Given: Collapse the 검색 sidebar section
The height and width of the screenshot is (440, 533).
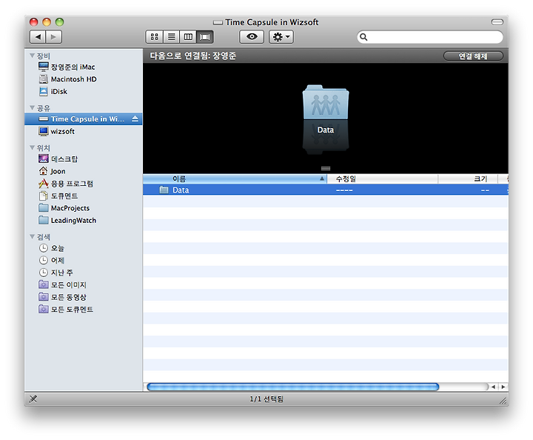Looking at the screenshot, I should click(33, 236).
